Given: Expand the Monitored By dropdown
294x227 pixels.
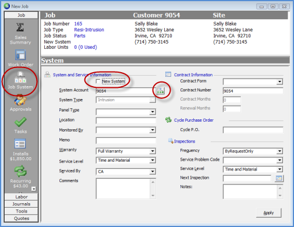Looking at the screenshot, I should tap(153, 130).
